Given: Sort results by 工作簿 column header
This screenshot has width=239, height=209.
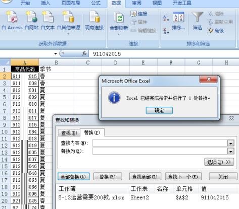Looking at the screenshot, I should 67,189.
